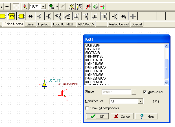
Task: Open the Logic ICs-MCUs tab
Action: coord(64,24)
